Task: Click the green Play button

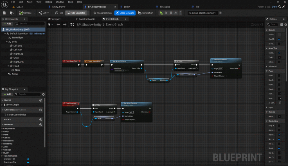Action: (161, 13)
